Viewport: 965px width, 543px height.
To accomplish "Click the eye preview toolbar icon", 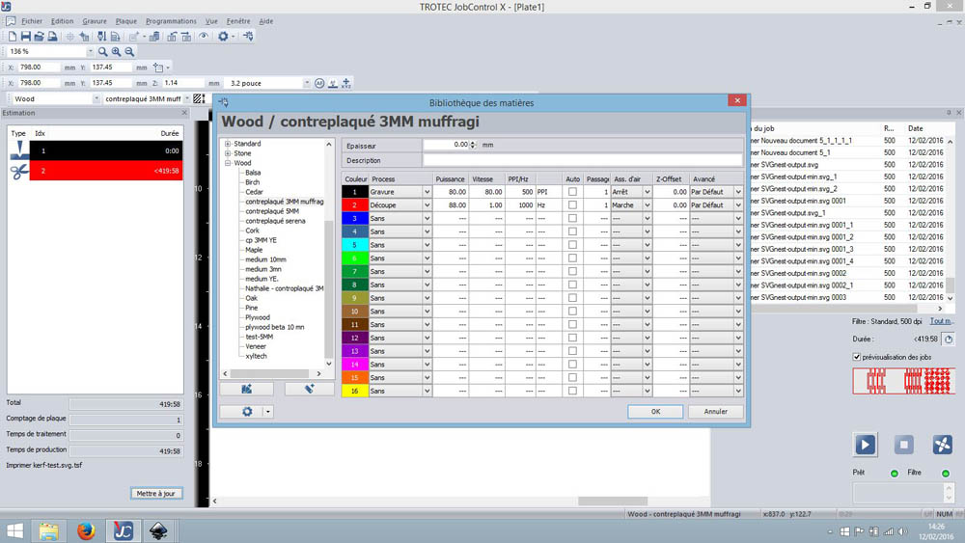I will click(x=204, y=37).
